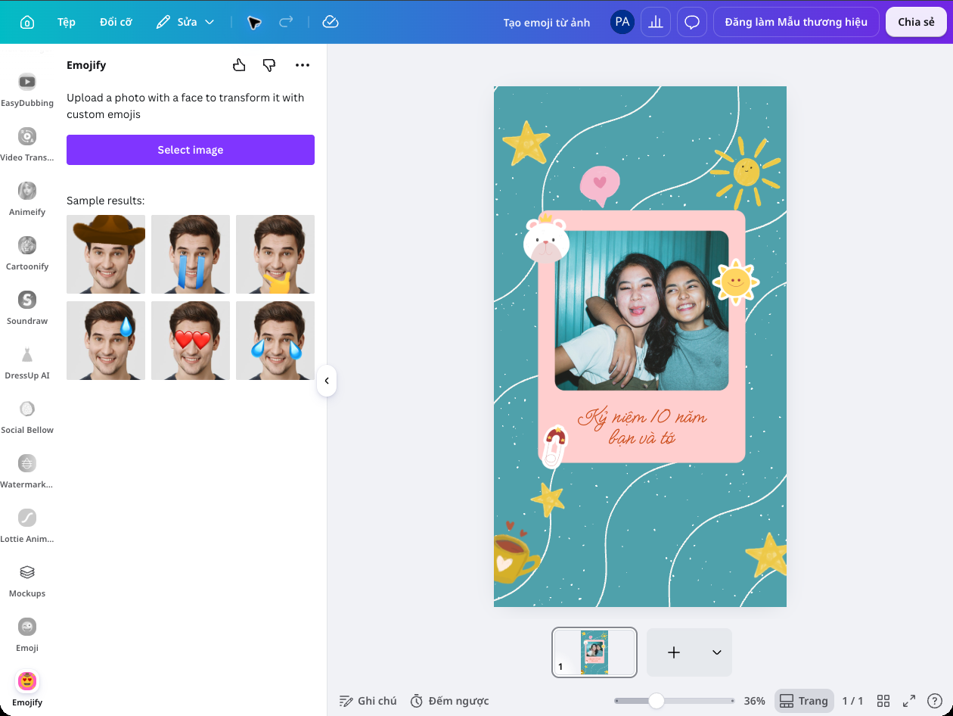
Task: Select laughing tears sample result
Action: [275, 341]
